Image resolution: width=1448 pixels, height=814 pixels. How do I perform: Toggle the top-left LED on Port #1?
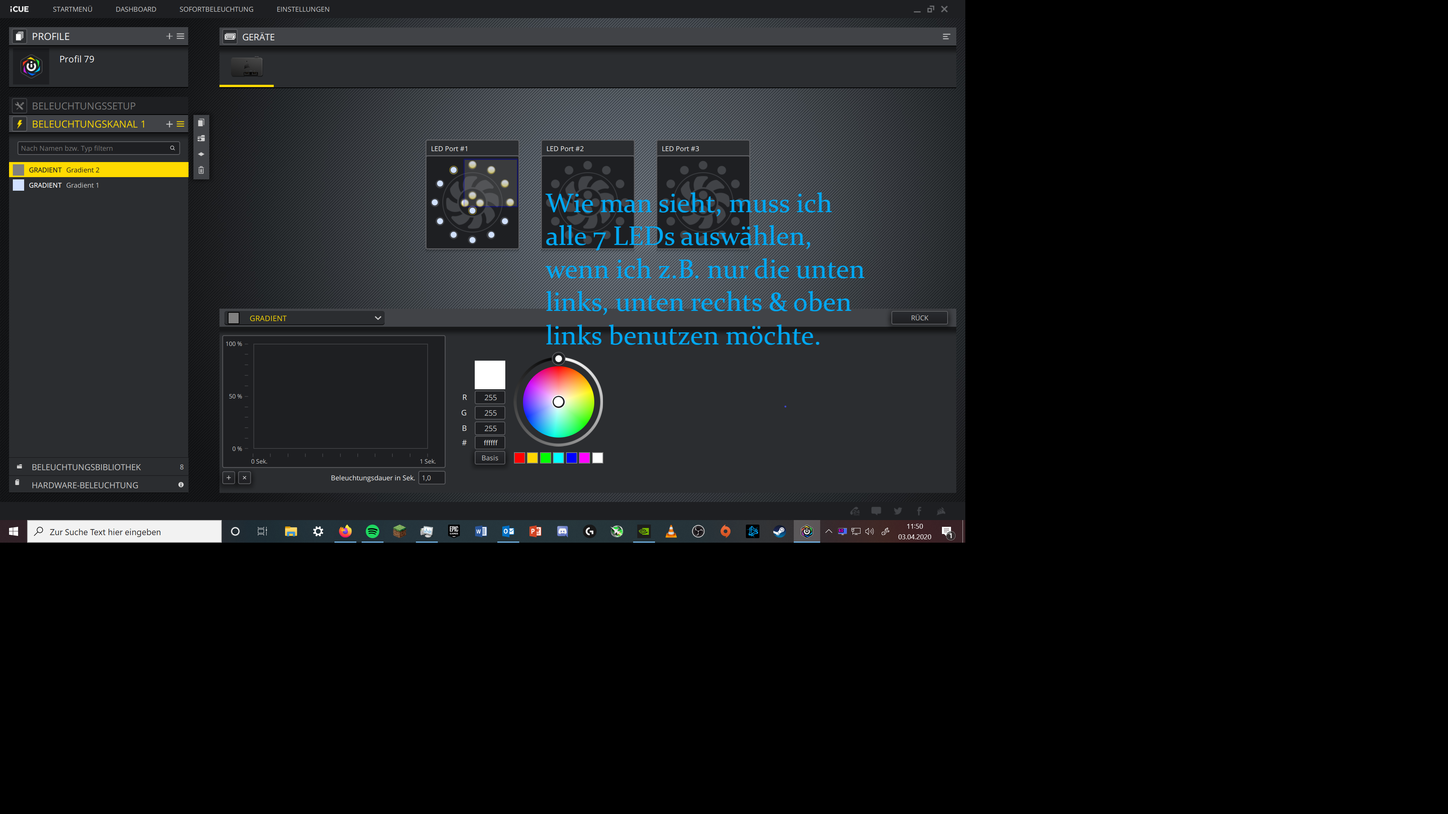(454, 170)
